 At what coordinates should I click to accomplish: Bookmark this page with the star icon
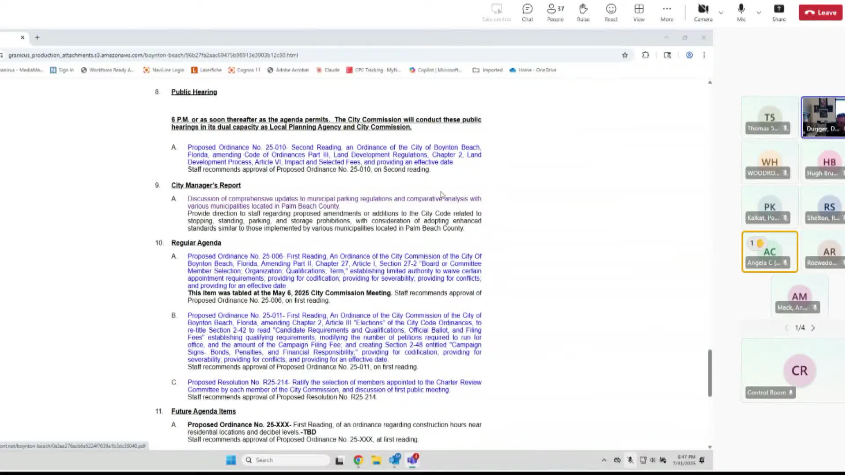tap(625, 55)
